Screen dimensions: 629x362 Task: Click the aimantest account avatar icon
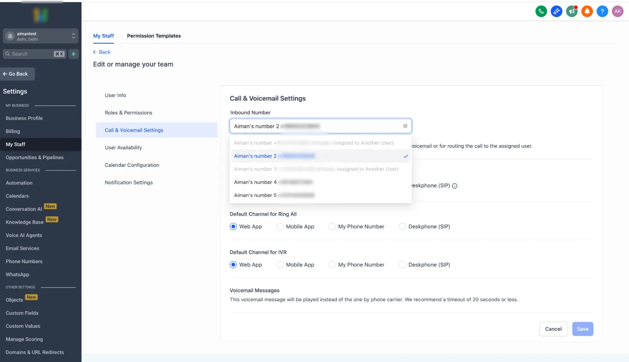10,36
